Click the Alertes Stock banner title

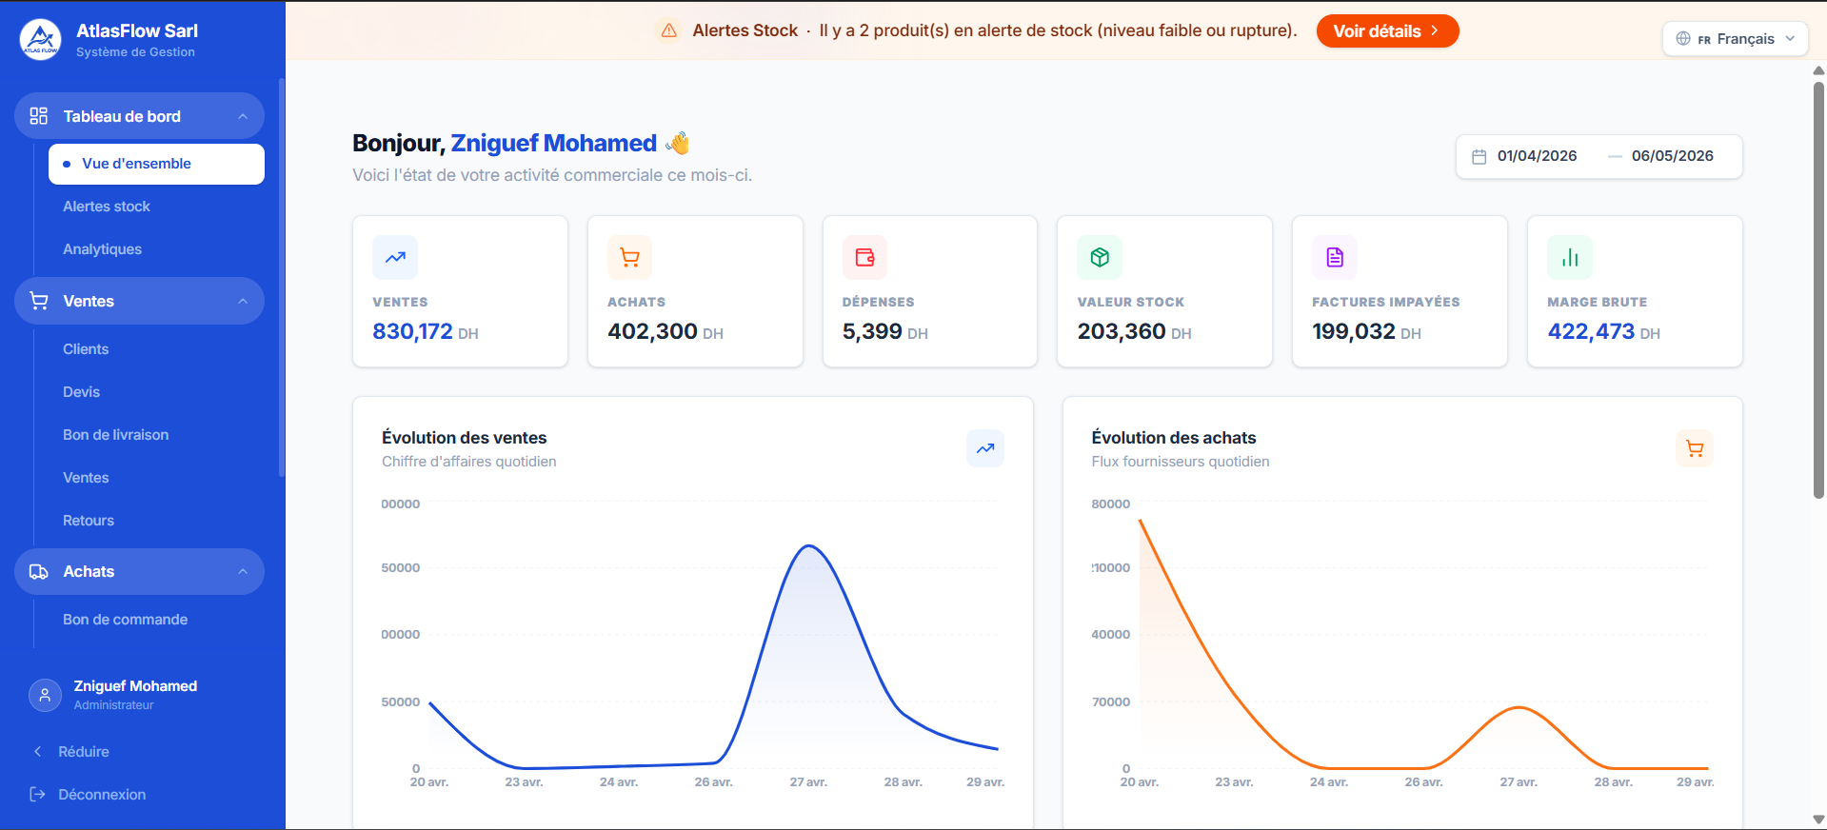(745, 30)
